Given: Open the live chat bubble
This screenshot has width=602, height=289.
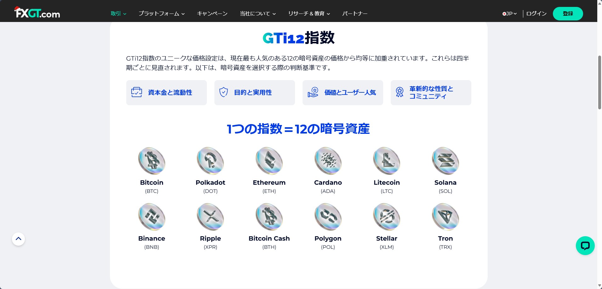Looking at the screenshot, I should (x=585, y=245).
